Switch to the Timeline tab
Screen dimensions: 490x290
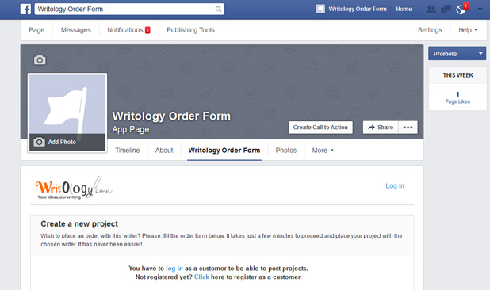(x=128, y=151)
